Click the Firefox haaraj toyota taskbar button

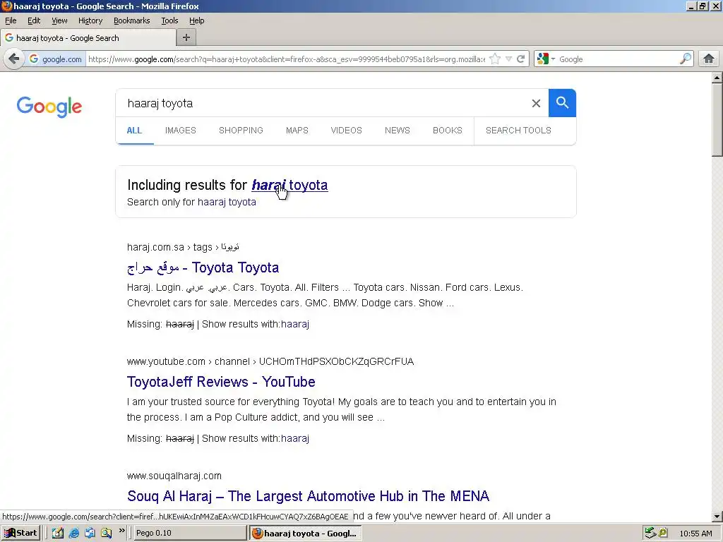click(305, 534)
